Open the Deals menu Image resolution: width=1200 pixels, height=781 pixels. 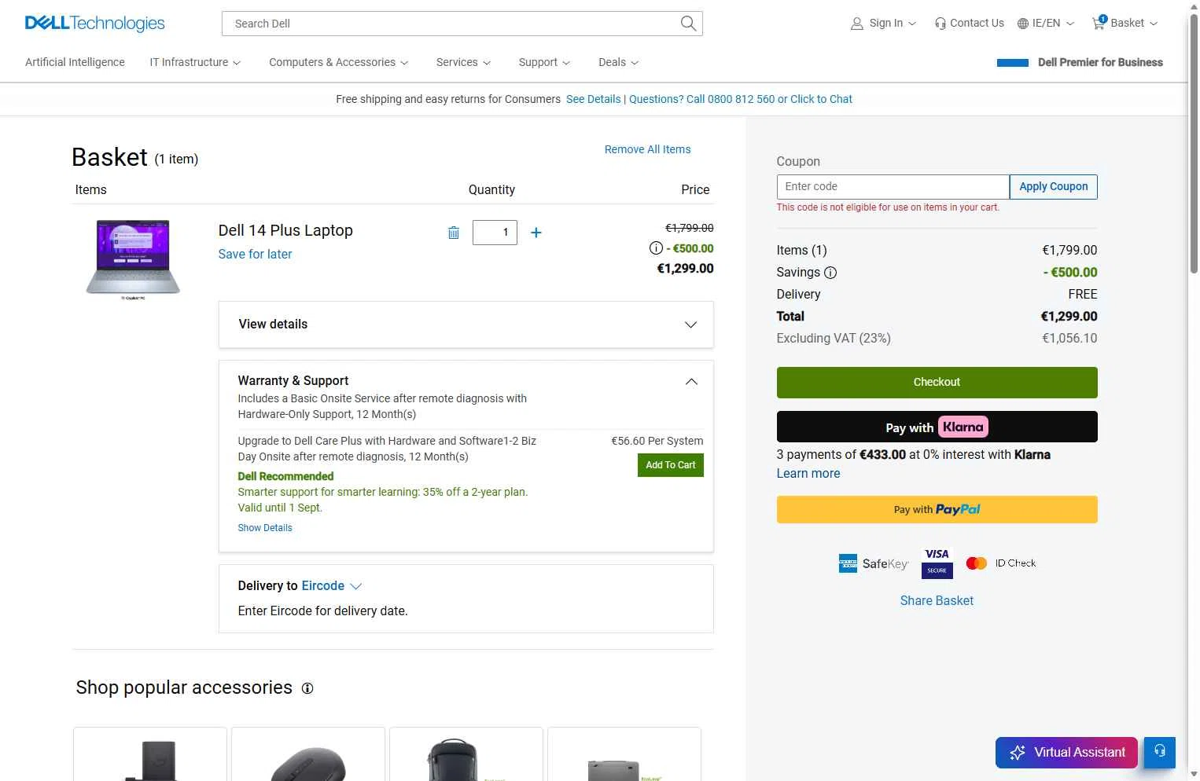pos(619,62)
